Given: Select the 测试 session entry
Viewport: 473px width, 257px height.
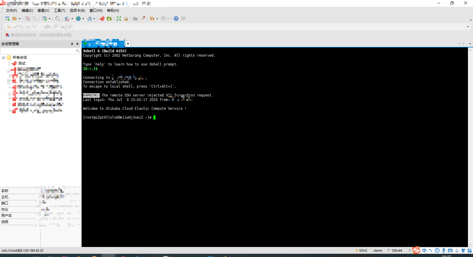Looking at the screenshot, I should (22, 63).
